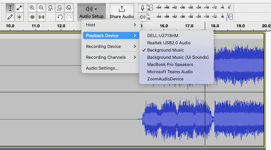
Task: Click timeline ruler at 16.0 seconds
Action: tap(164, 26)
